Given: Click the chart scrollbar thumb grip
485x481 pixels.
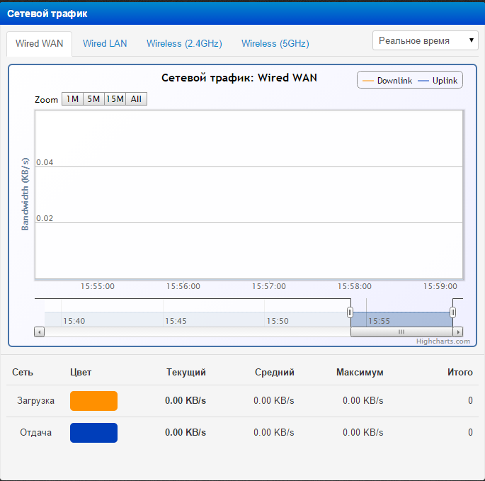Looking at the screenshot, I should (x=401, y=332).
